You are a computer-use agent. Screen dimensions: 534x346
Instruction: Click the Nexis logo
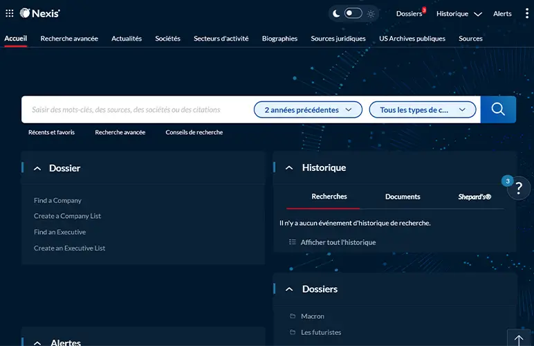[x=39, y=13]
